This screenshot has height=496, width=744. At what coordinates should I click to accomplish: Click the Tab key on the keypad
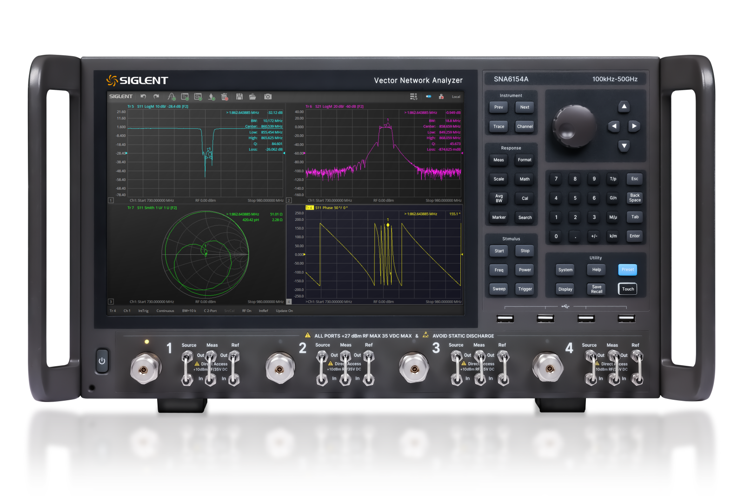click(635, 217)
